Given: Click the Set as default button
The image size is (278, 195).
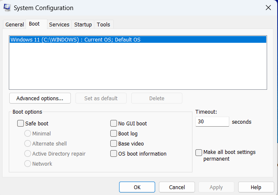Looking at the screenshot, I should click(x=101, y=98).
